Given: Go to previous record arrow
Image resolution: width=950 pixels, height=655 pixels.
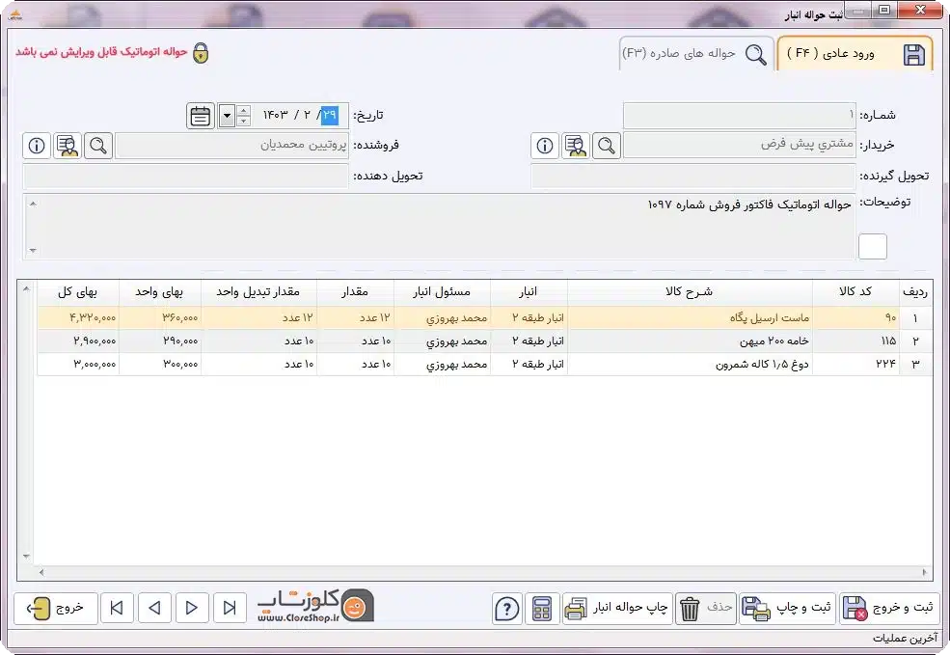Looking at the screenshot, I should pyautogui.click(x=154, y=608).
